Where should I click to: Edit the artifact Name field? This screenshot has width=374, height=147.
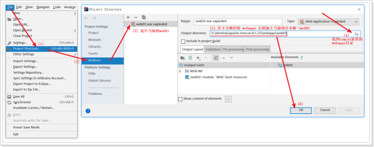pos(238,21)
